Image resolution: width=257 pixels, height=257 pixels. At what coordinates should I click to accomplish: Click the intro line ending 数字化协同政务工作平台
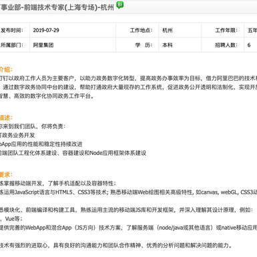click(x=47, y=96)
